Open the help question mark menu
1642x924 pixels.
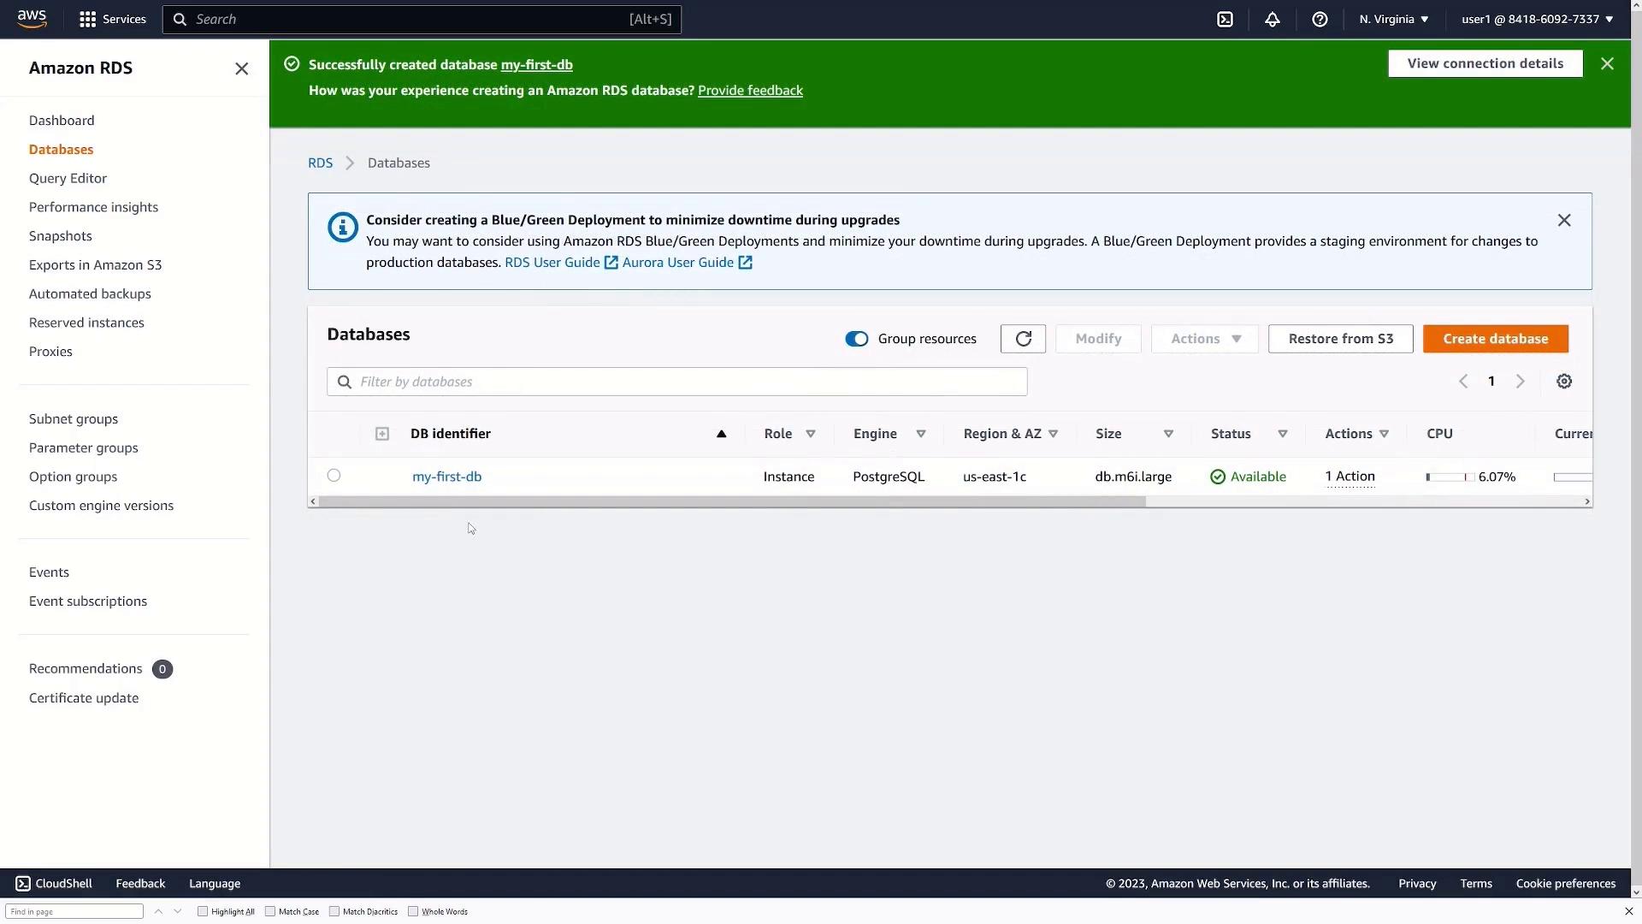(1320, 19)
